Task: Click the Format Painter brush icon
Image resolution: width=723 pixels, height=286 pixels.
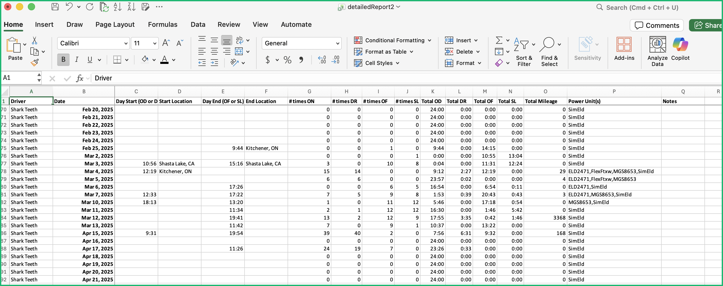Action: click(35, 63)
